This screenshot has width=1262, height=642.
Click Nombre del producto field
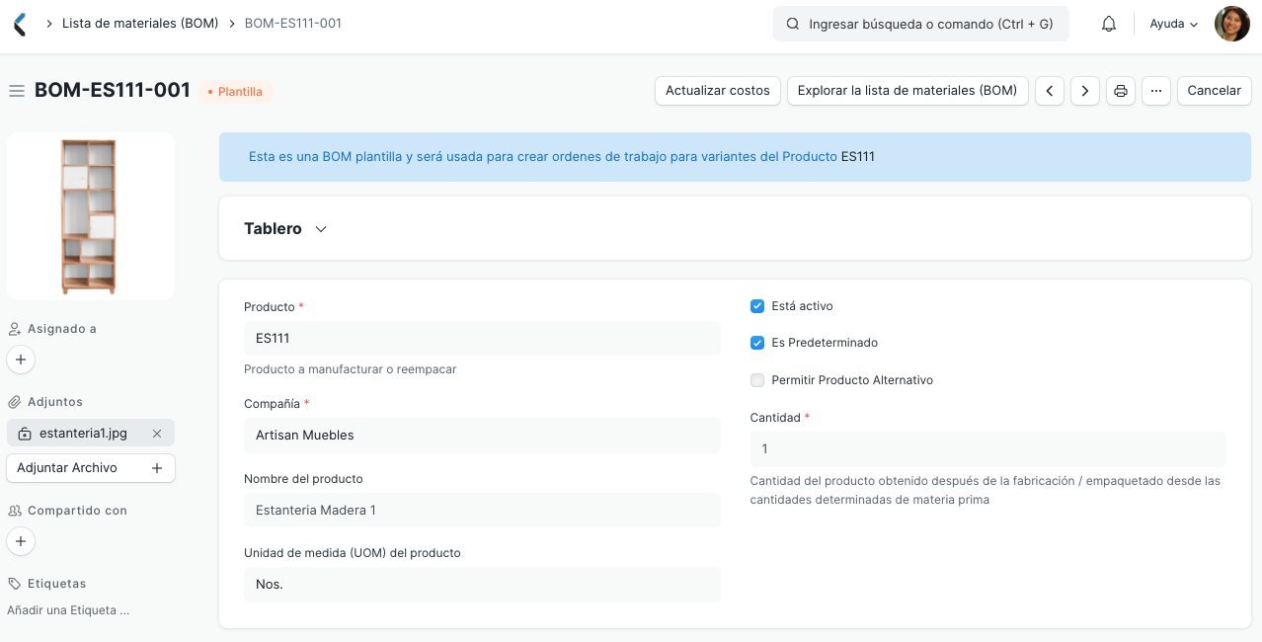coord(482,510)
